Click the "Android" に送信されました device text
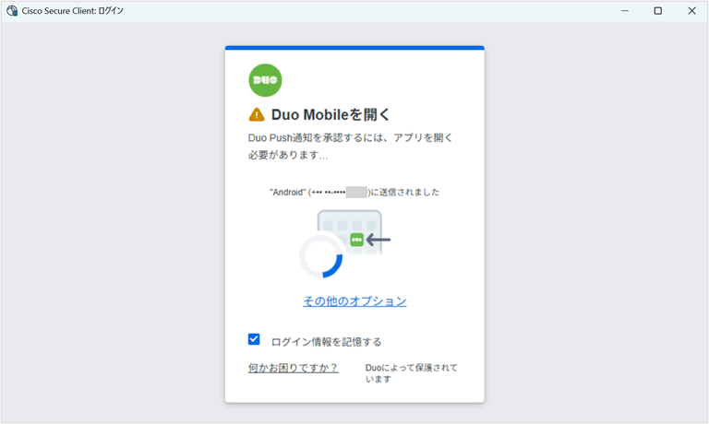 point(354,193)
